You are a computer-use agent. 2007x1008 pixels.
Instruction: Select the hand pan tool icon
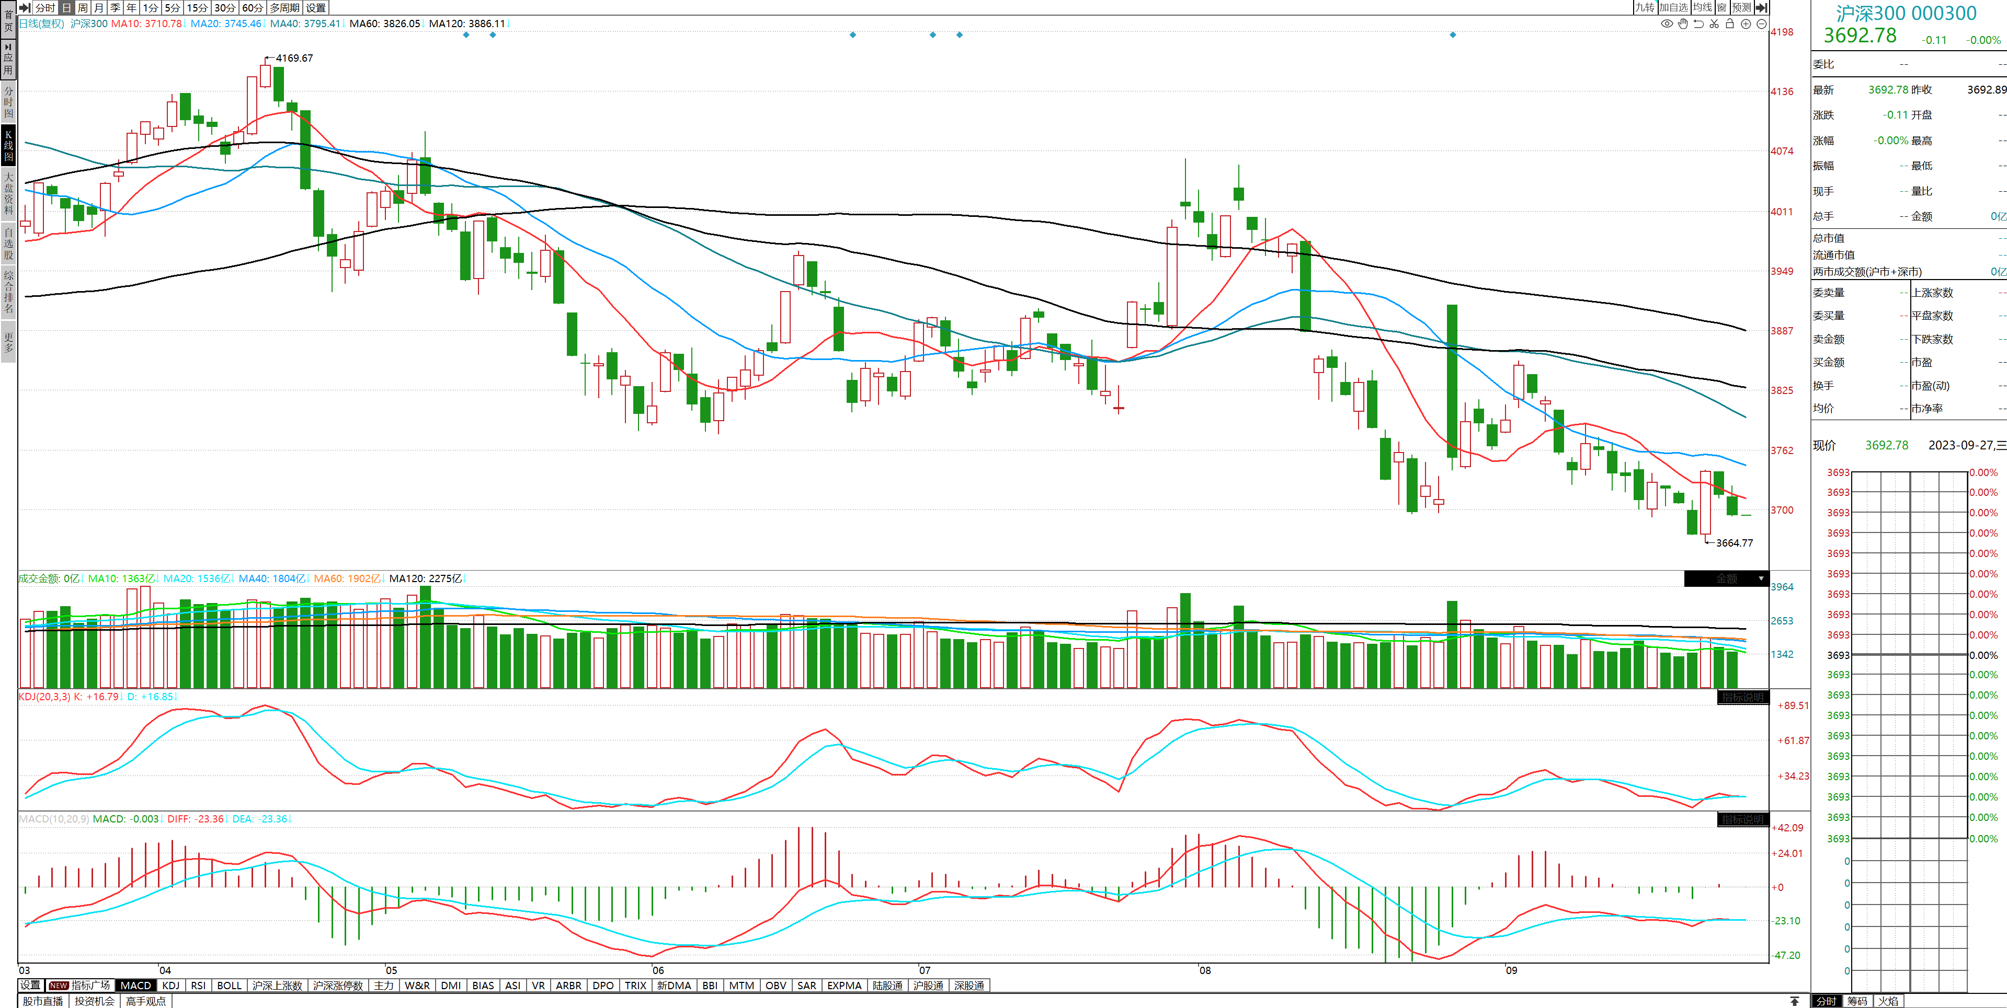1683,24
